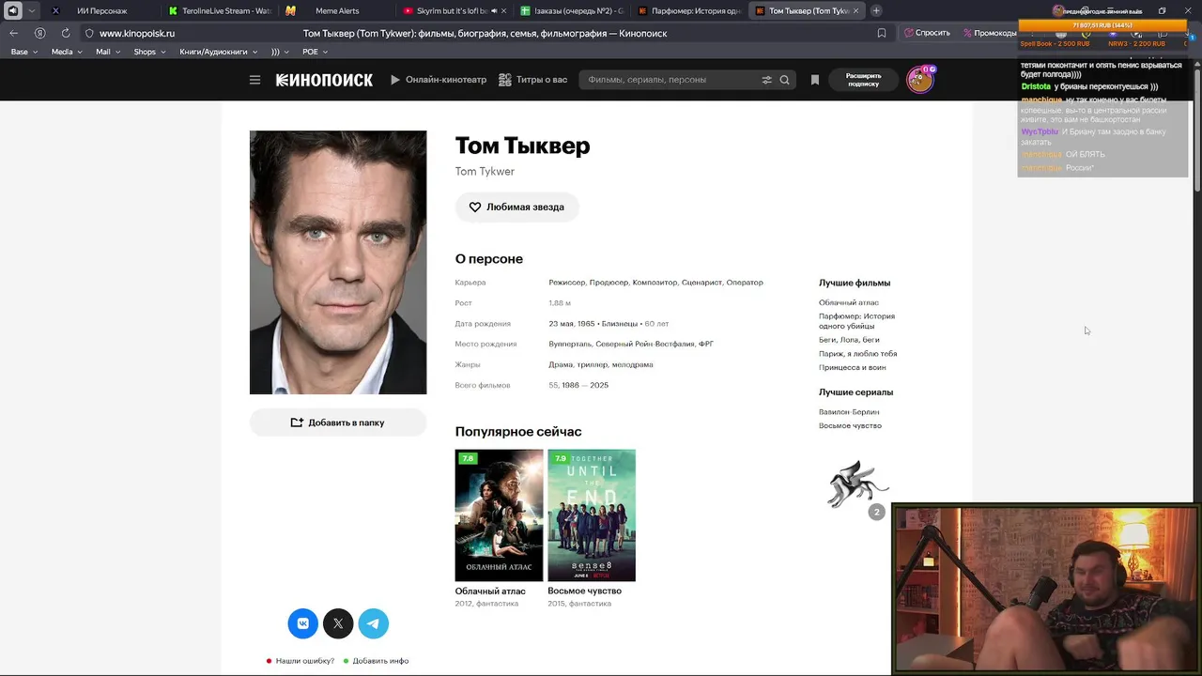Open Kinopoisk bookmarks icon

pyautogui.click(x=815, y=80)
